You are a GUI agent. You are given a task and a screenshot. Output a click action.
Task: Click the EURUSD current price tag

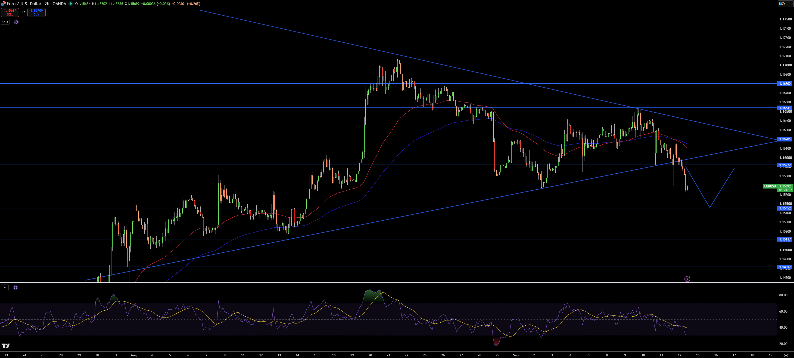tap(770, 186)
